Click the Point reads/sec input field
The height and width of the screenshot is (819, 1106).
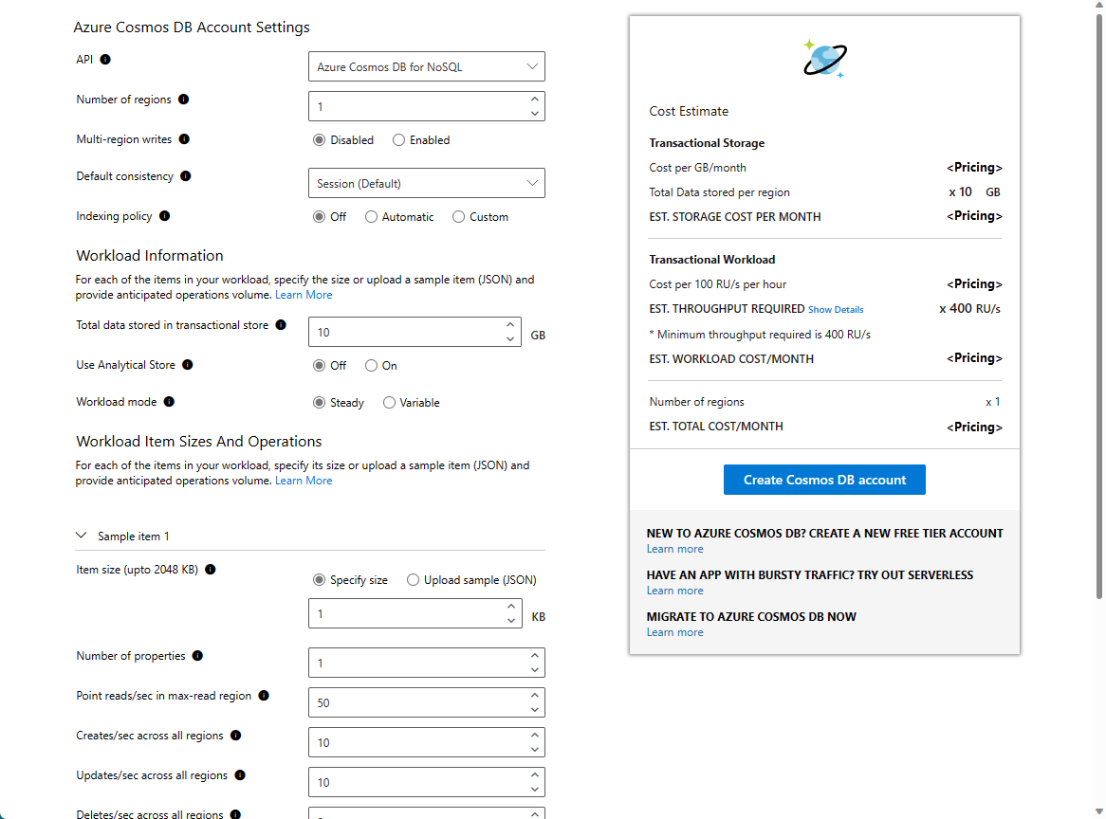click(x=415, y=702)
